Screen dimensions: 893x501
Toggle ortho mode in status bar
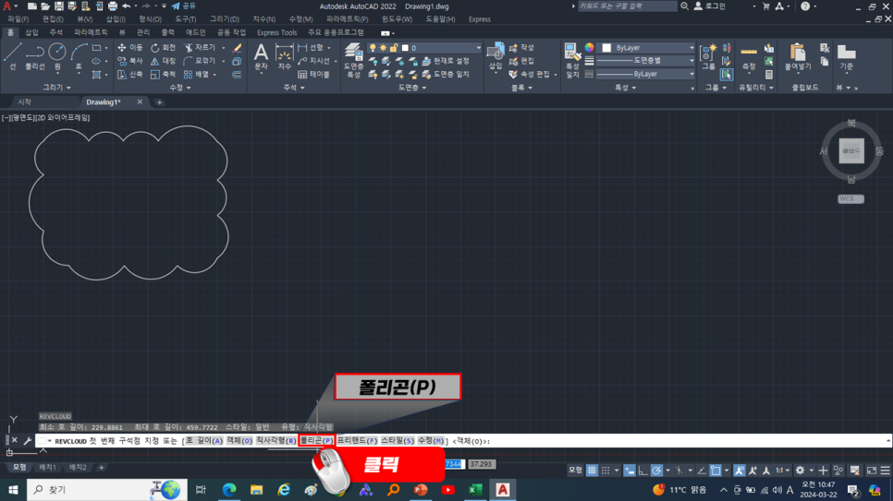click(643, 471)
